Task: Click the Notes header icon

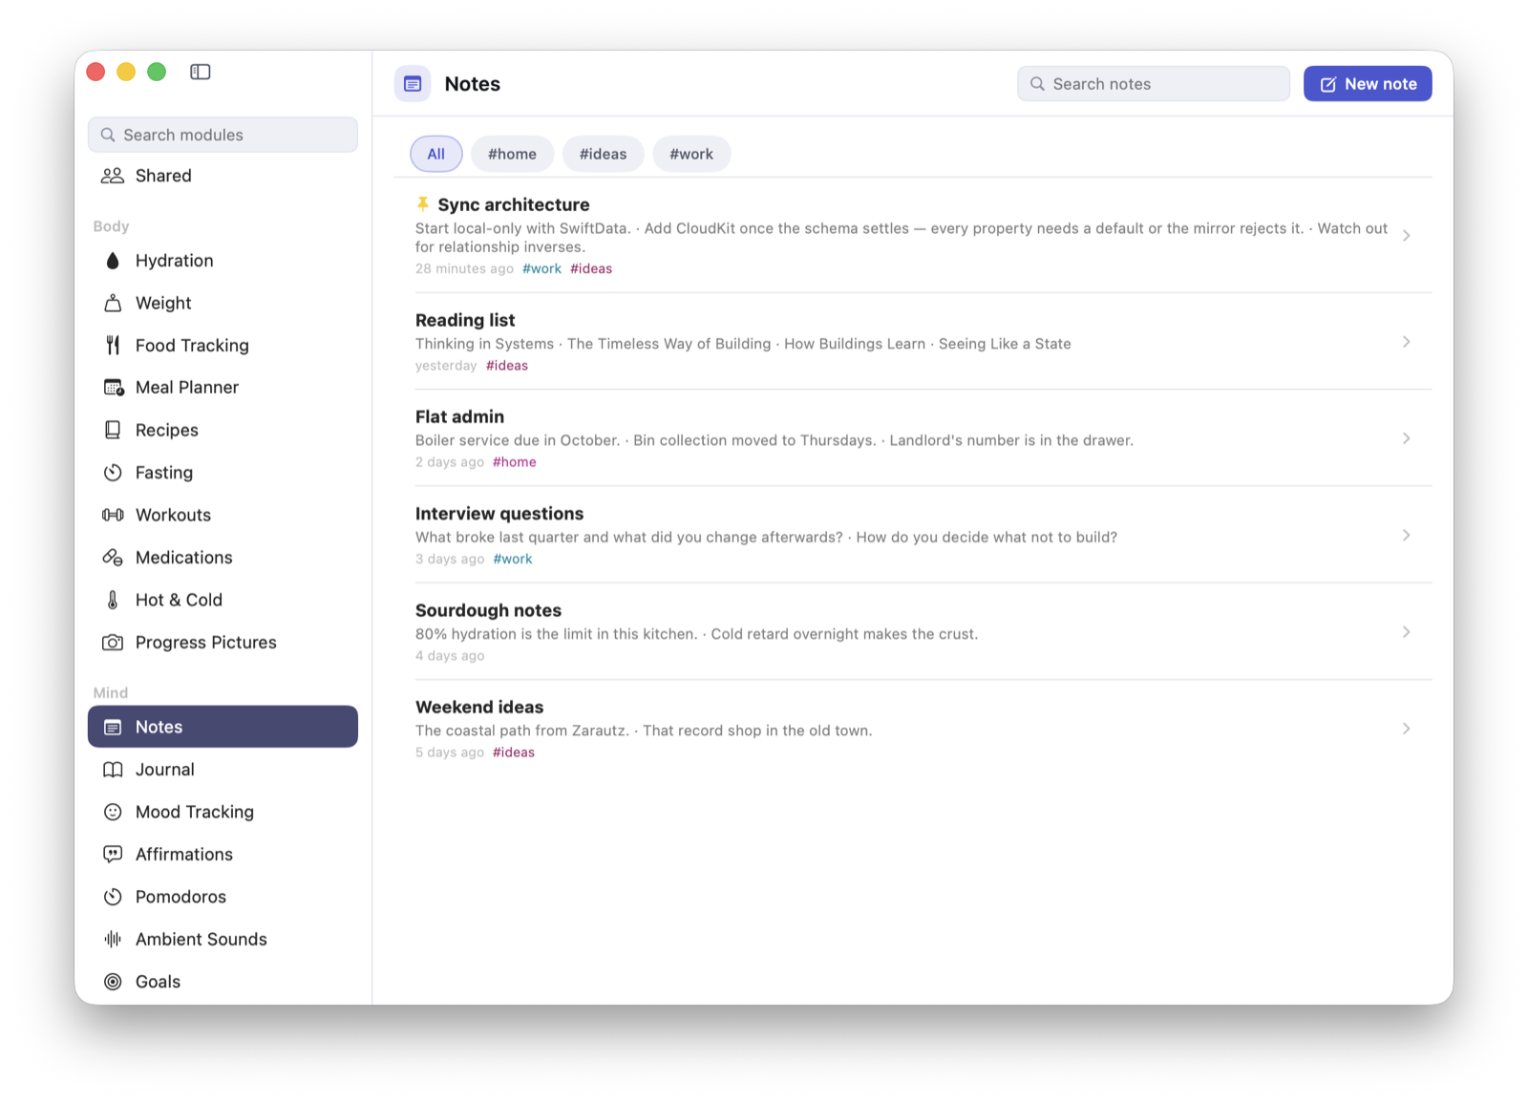Action: coord(413,84)
